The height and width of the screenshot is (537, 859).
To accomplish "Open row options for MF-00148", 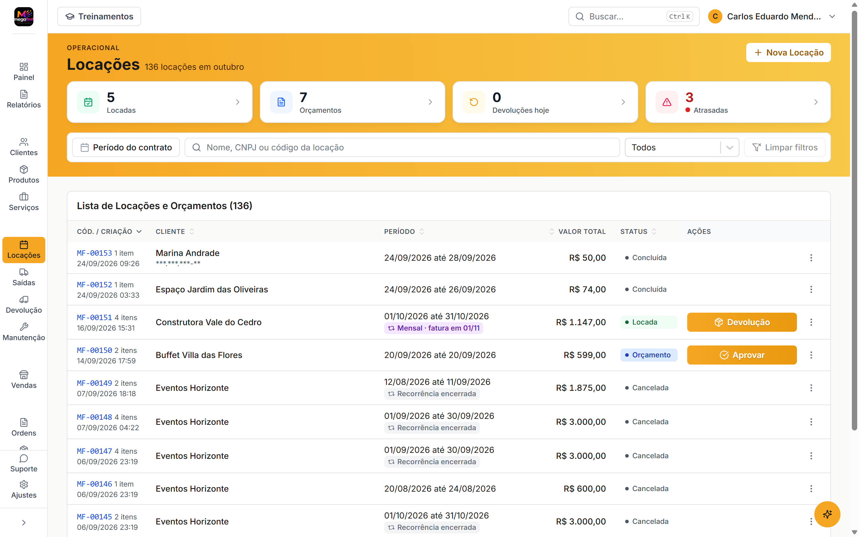I will point(811,422).
